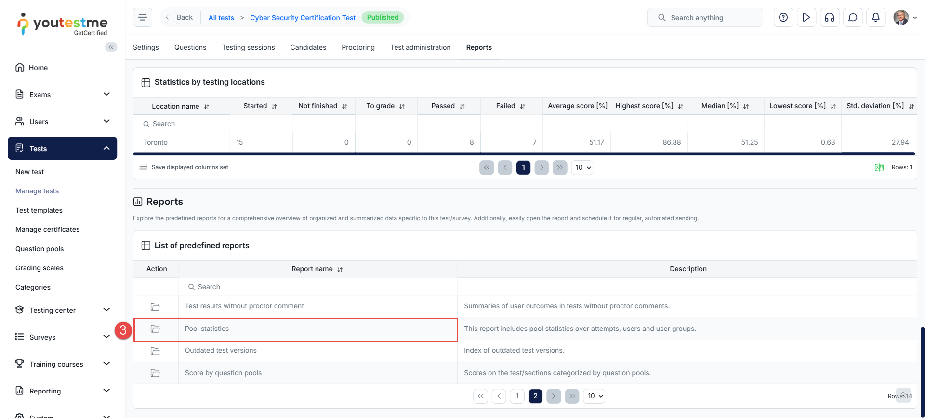Click the Excel export icon in statistics table

[879, 167]
